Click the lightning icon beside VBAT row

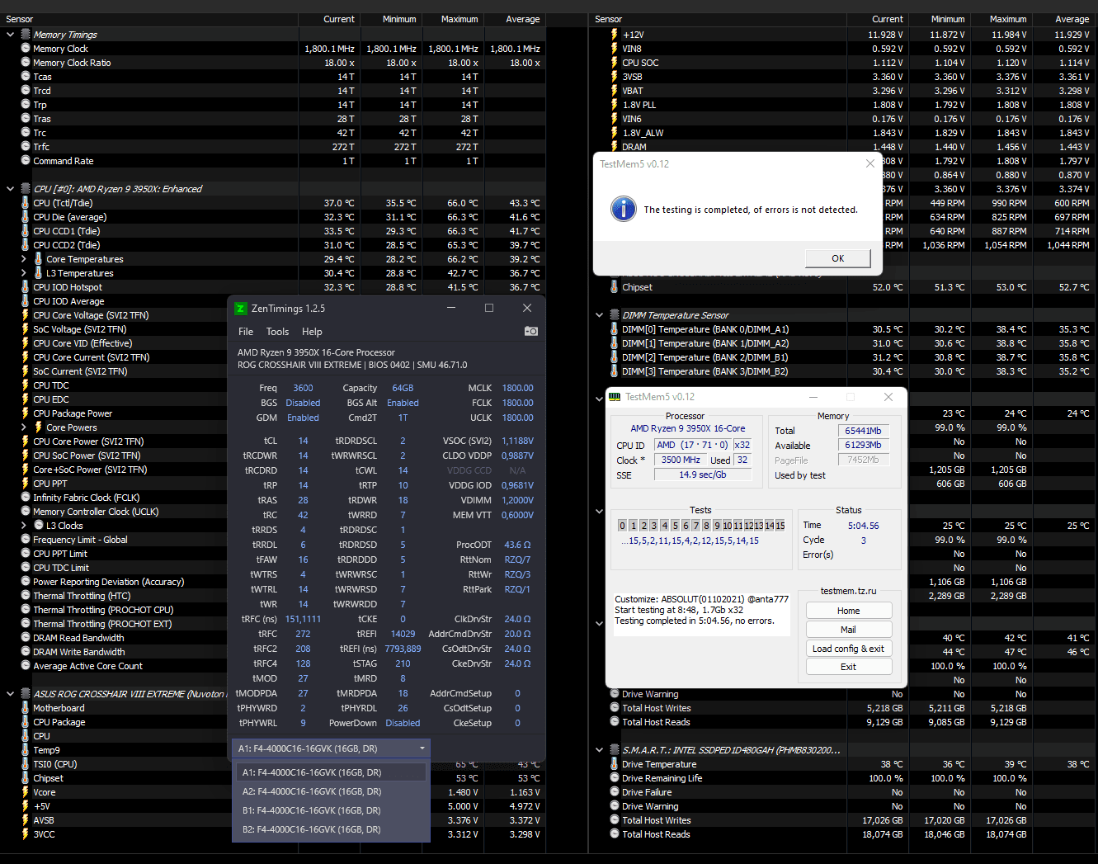coord(615,91)
